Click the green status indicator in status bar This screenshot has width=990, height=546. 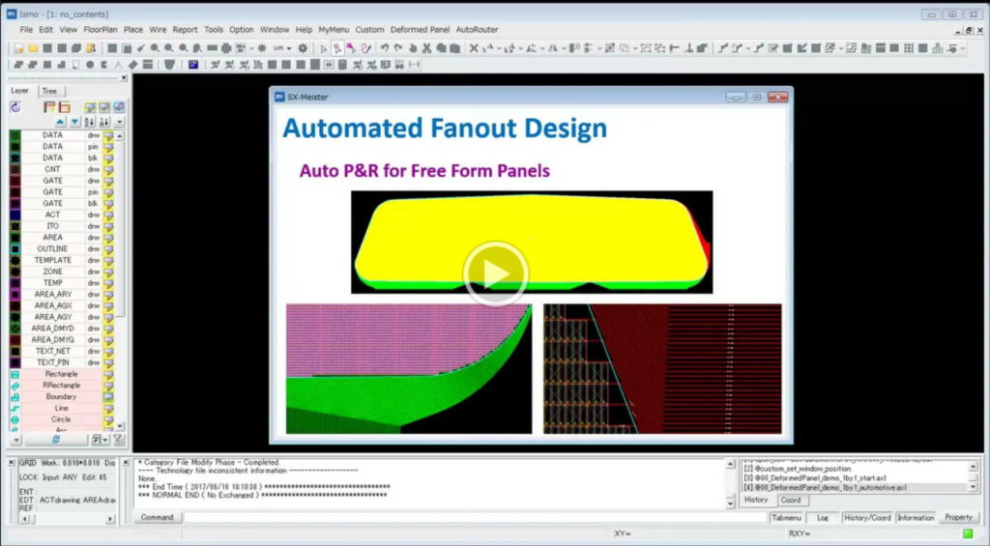967,533
